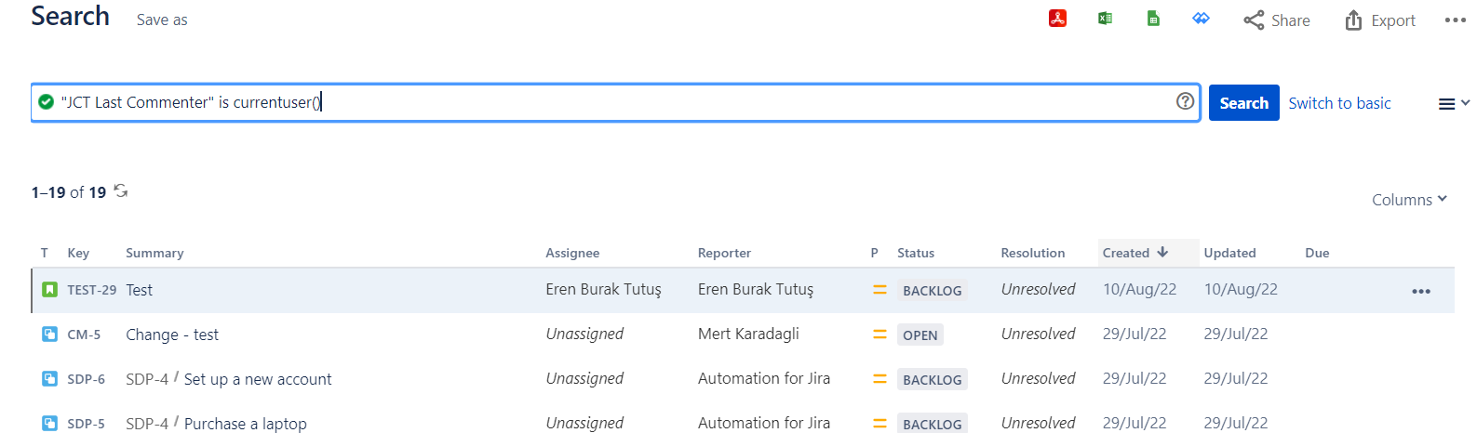Sort by Assignee column
The height and width of the screenshot is (433, 1477).
pyautogui.click(x=572, y=253)
